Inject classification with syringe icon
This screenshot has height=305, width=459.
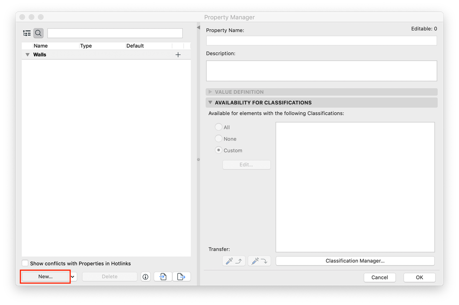click(259, 261)
